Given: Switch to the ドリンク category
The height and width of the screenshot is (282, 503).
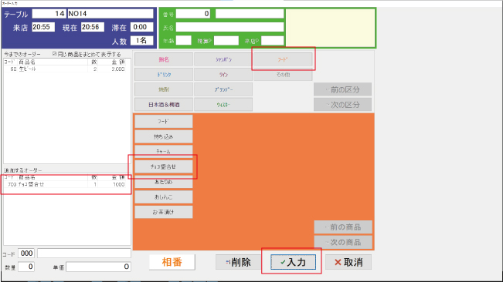Looking at the screenshot, I should tap(164, 75).
